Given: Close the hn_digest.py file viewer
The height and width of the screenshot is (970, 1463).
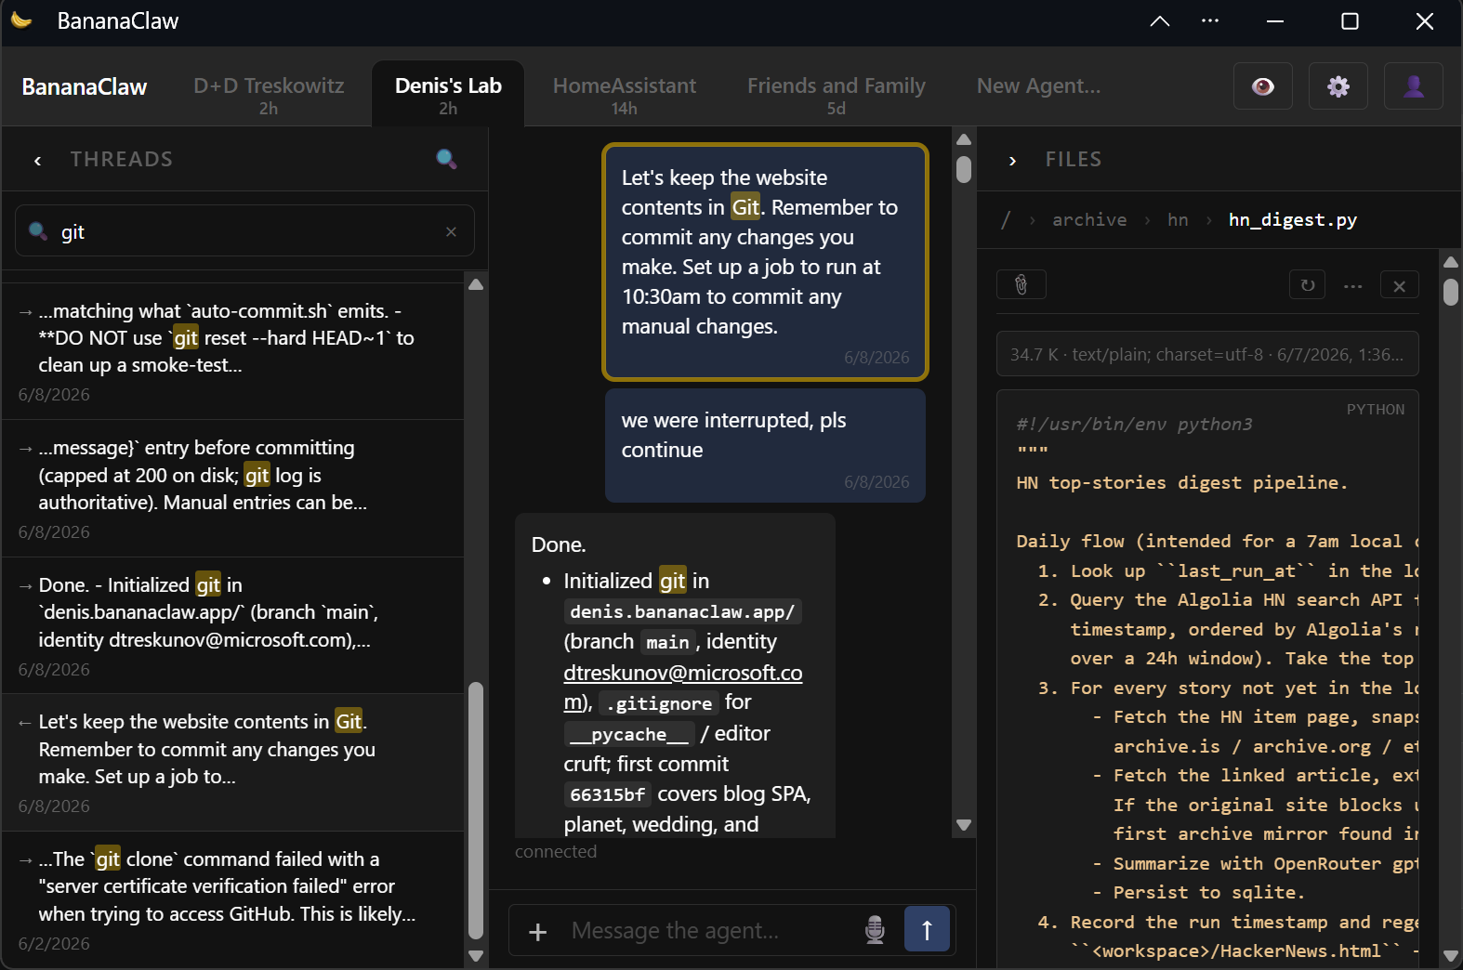Looking at the screenshot, I should (1399, 285).
